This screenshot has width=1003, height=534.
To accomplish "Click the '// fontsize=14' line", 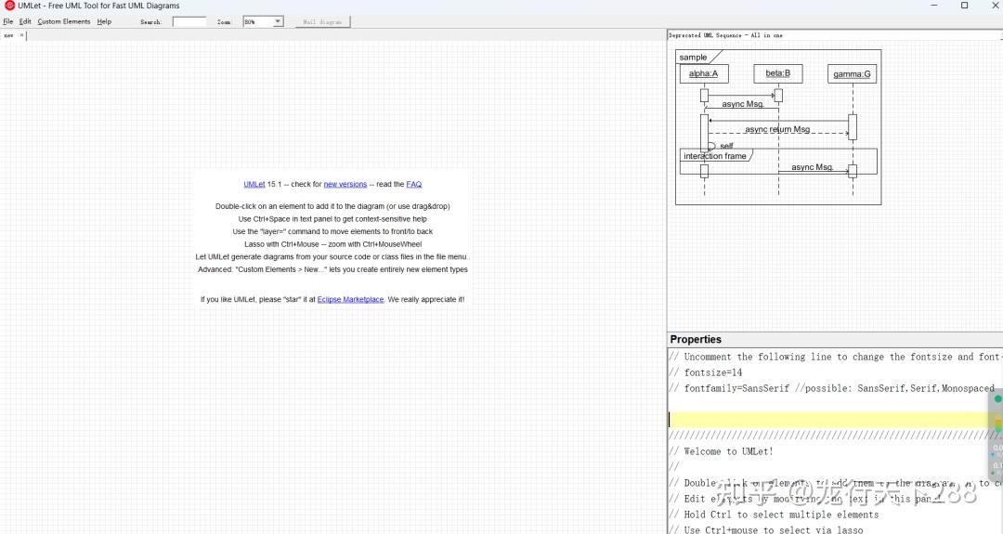I will coord(706,372).
